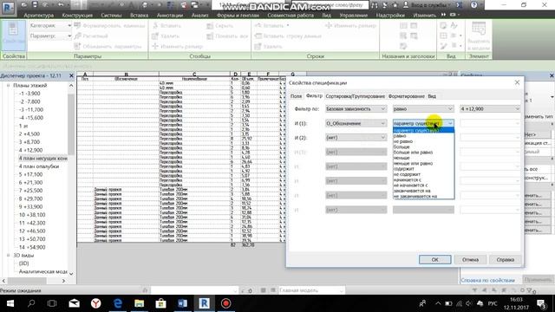Open the Аннотации ribbon tab
The width and height of the screenshot is (555, 312).
(x=170, y=16)
